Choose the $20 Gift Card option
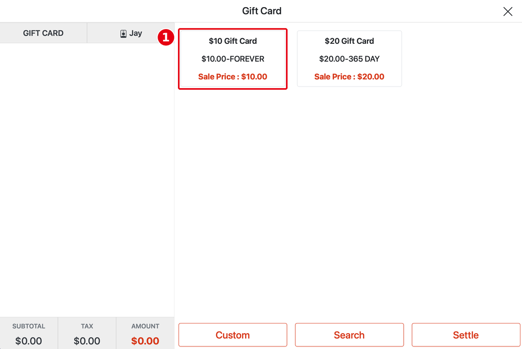Image resolution: width=522 pixels, height=349 pixels. [x=349, y=59]
